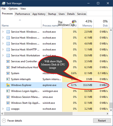Open the Options menu
Image resolution: width=113 pixels, height=126 pixels.
13,9
